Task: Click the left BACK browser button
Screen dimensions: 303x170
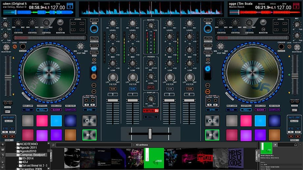Action: click(x=94, y=20)
